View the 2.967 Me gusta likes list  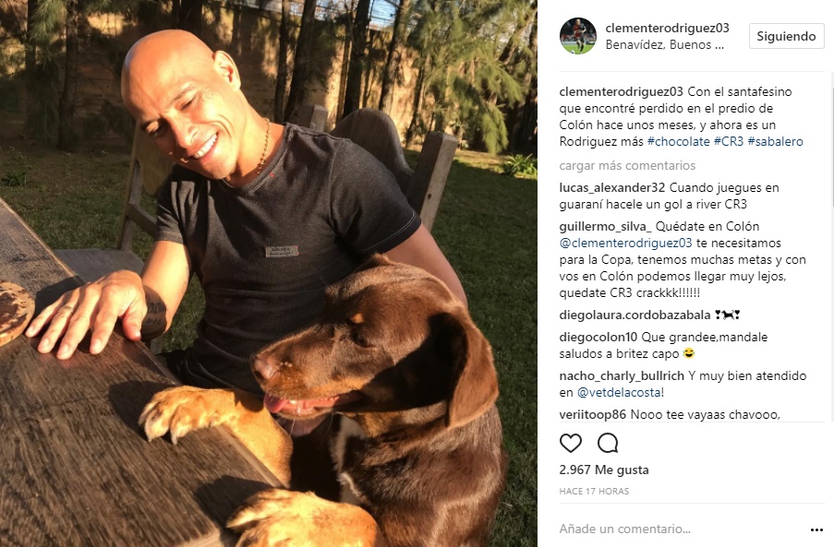pos(604,470)
